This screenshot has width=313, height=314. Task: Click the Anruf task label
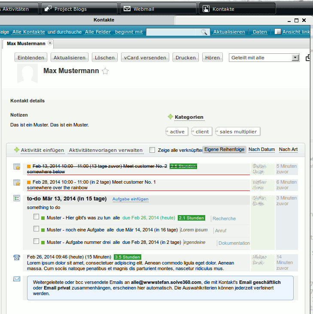tap(221, 231)
